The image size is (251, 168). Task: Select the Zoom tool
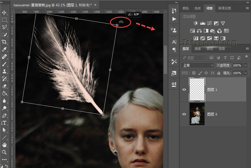click(4, 152)
